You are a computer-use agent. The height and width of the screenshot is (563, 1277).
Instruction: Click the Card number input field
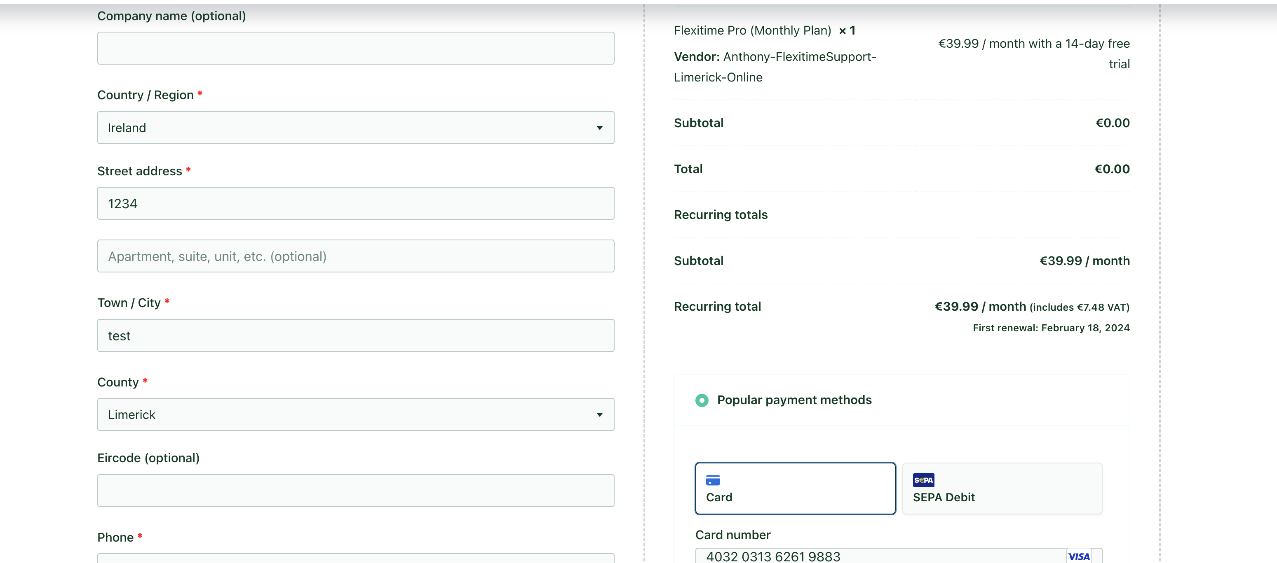pos(898,556)
